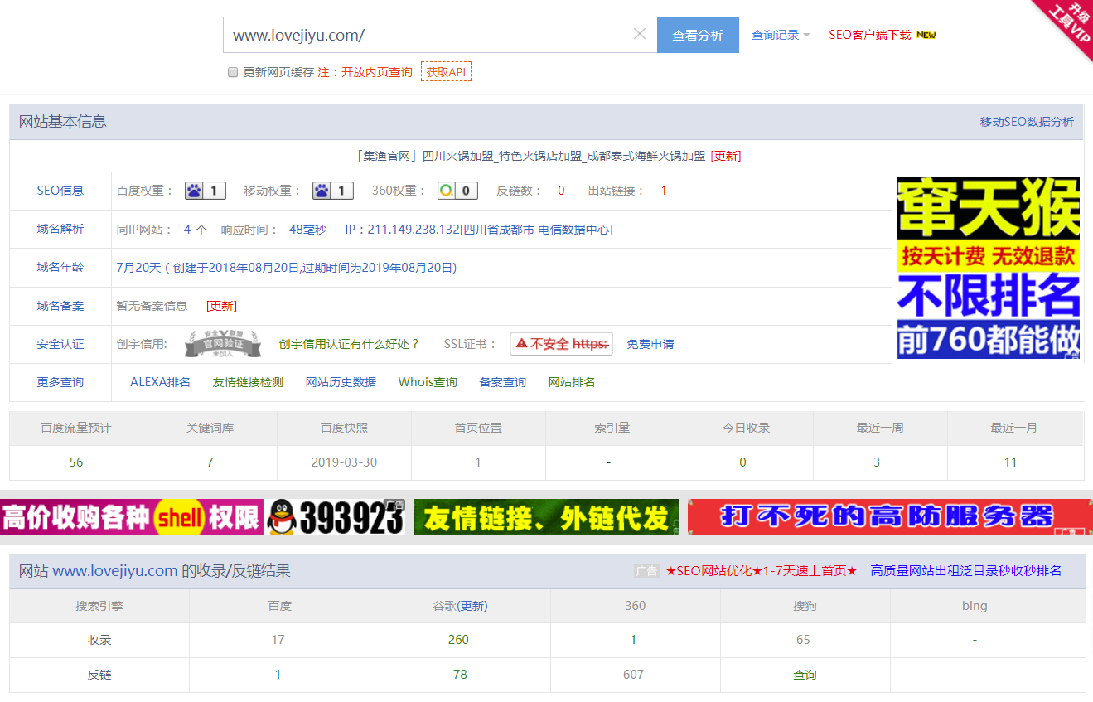Click 免费申请 for an SSL certificate
This screenshot has width=1093, height=702.
650,344
